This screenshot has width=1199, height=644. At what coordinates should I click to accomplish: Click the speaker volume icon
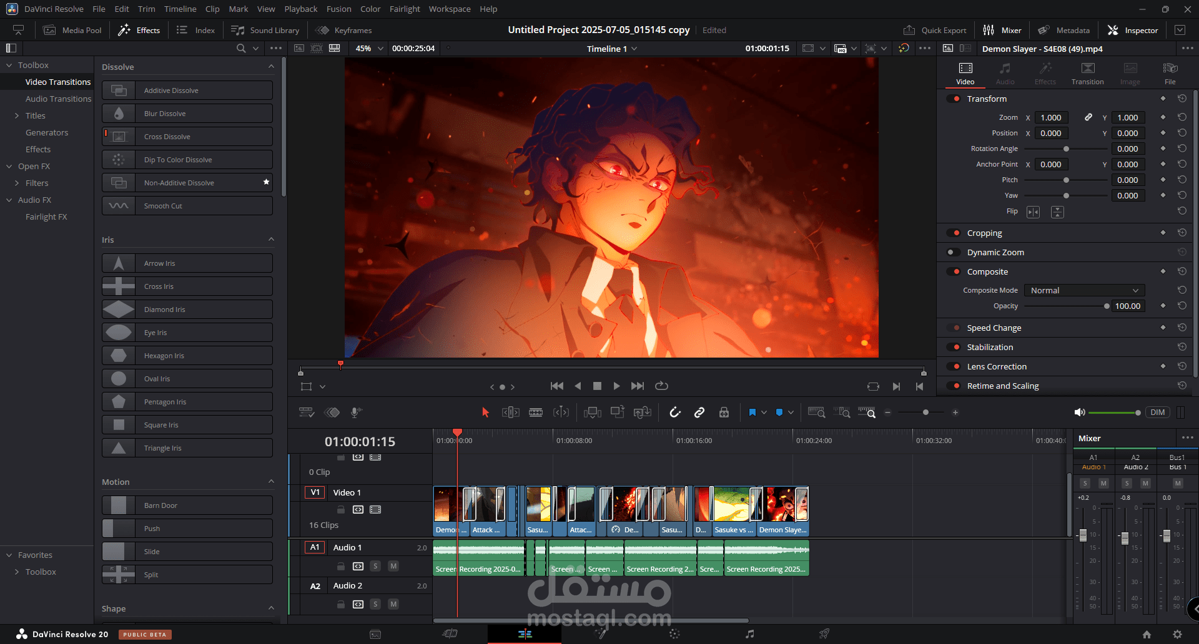click(x=1079, y=412)
